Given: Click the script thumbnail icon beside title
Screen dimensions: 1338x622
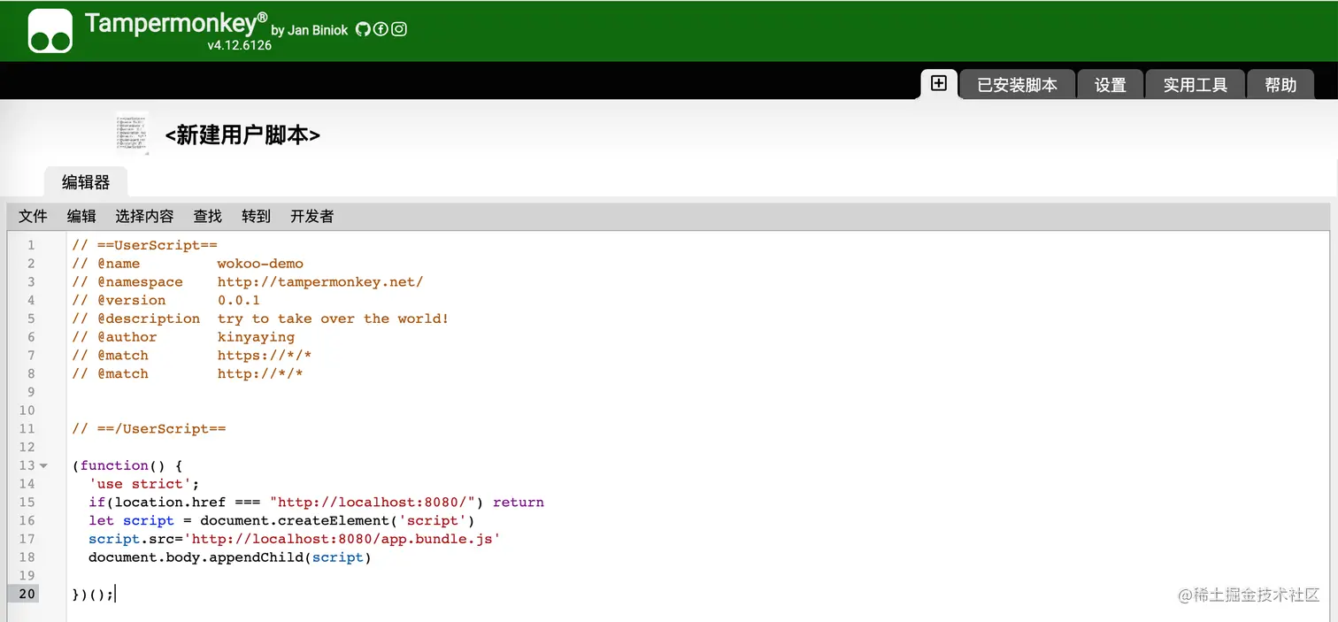Looking at the screenshot, I should (x=132, y=134).
